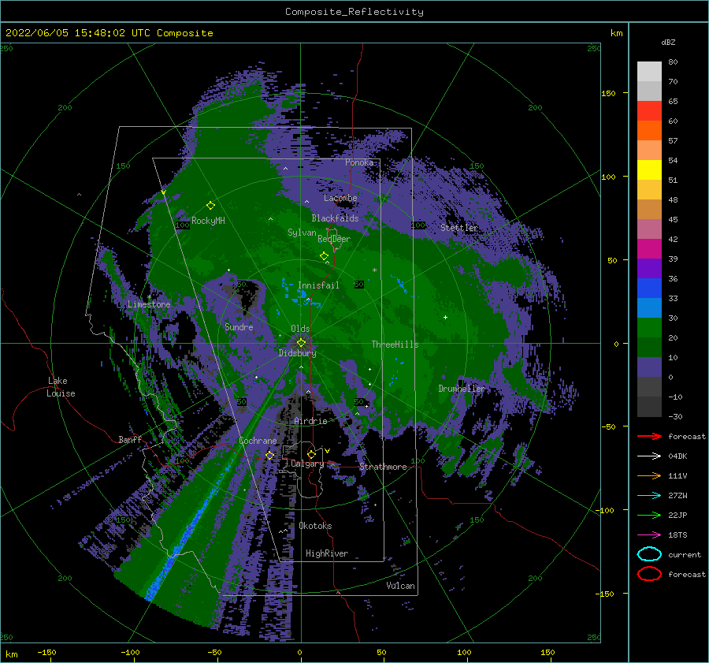Click the RedDeer city label
The image size is (709, 663).
point(334,239)
